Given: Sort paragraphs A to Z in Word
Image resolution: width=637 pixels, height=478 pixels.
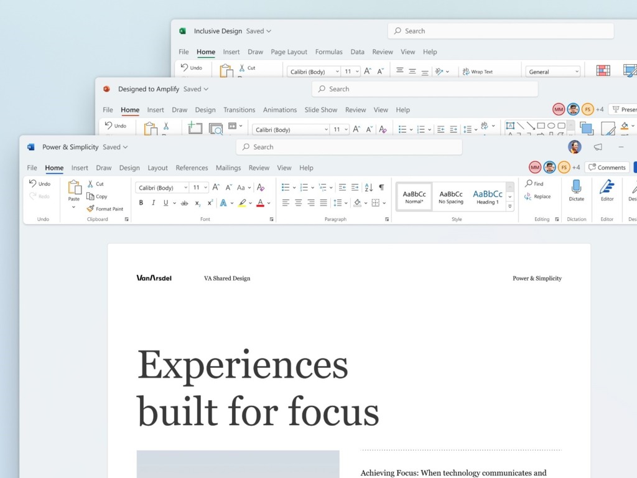Looking at the screenshot, I should 368,187.
